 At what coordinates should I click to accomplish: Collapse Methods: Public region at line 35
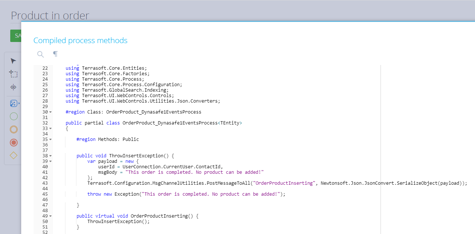tap(50, 139)
